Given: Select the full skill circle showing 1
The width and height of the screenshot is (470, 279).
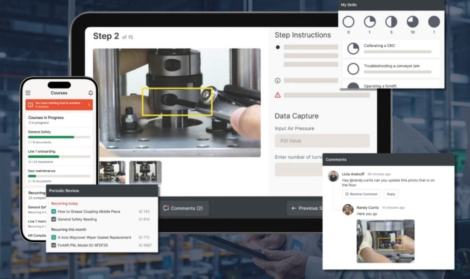Looking at the screenshot, I should [434, 22].
